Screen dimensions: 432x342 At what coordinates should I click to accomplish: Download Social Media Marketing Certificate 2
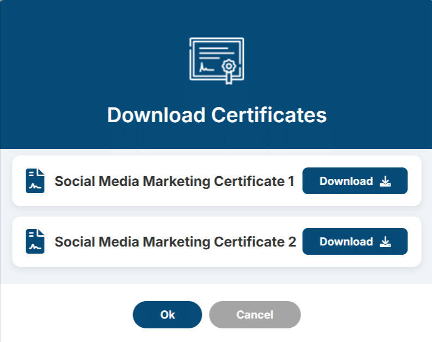tap(355, 241)
